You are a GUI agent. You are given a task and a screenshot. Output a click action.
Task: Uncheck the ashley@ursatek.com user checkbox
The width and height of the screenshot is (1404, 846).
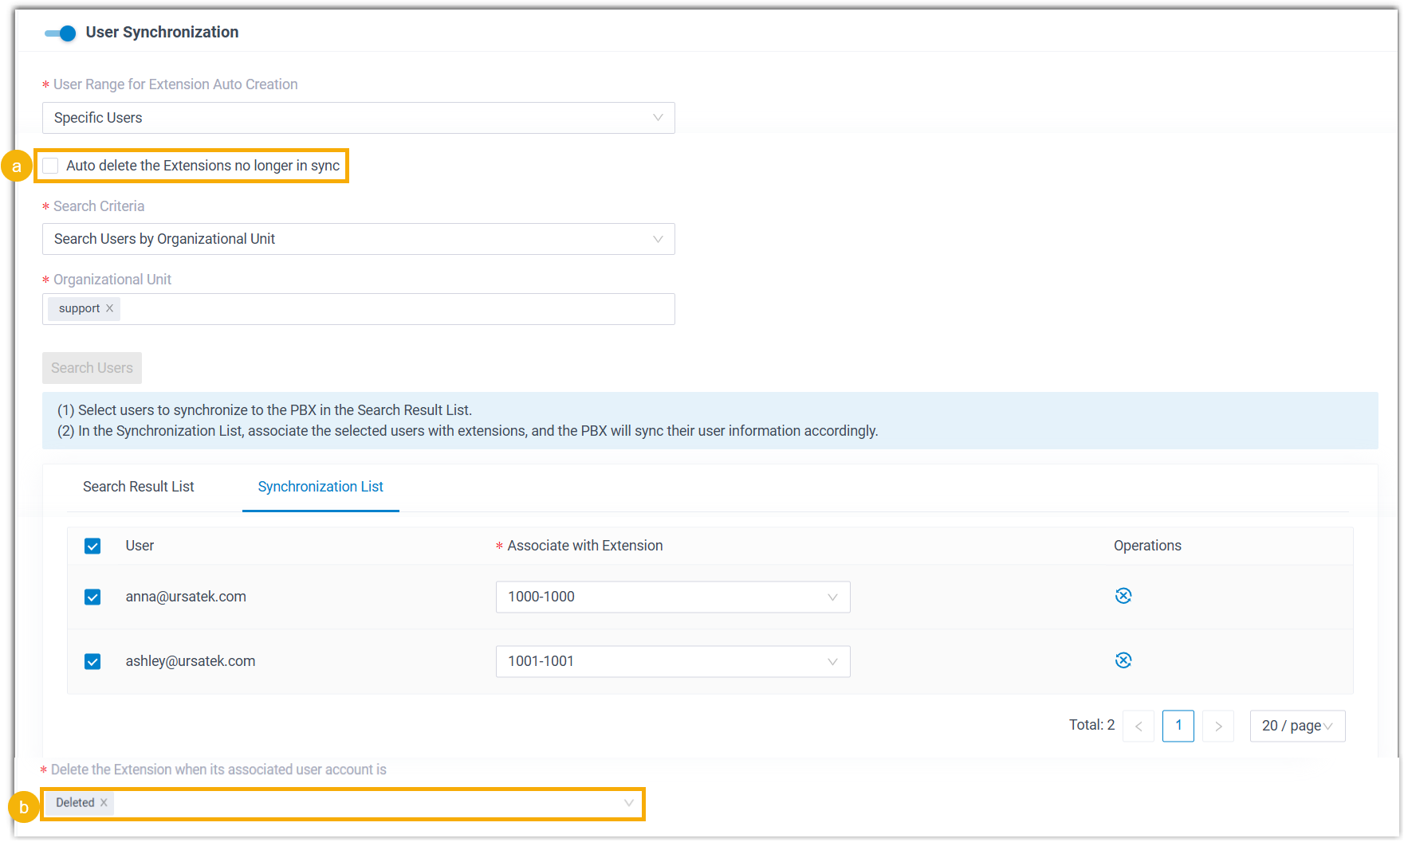(x=92, y=661)
